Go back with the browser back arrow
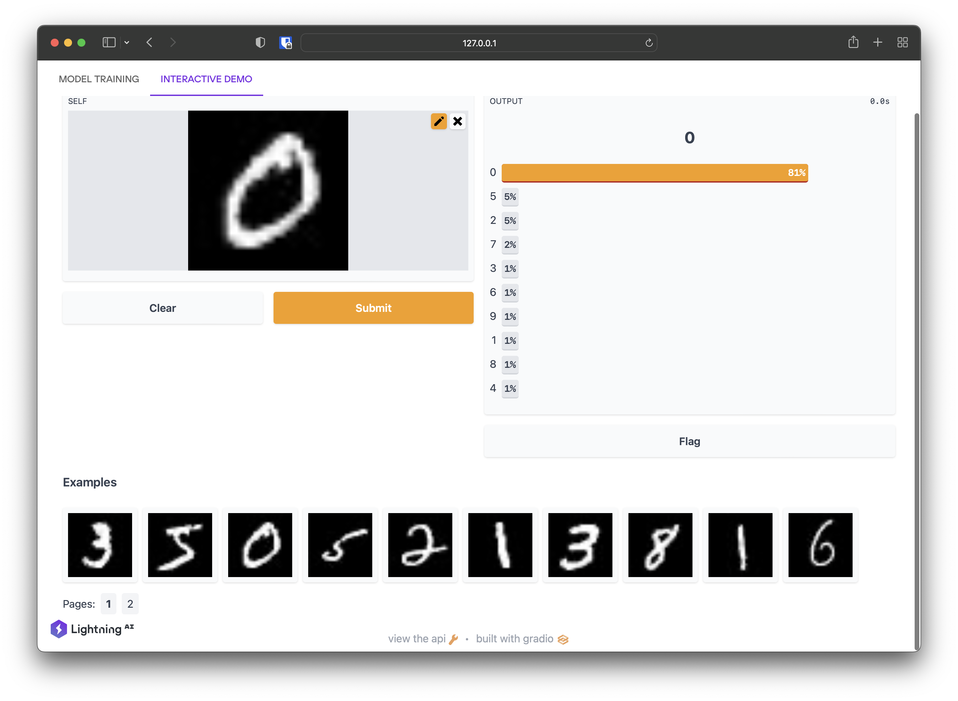 click(149, 42)
